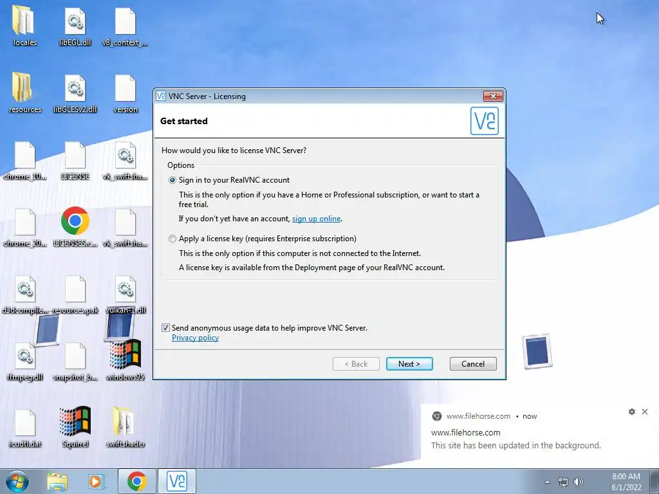Open the network tray icon
Image resolution: width=659 pixels, height=494 pixels.
pyautogui.click(x=562, y=482)
